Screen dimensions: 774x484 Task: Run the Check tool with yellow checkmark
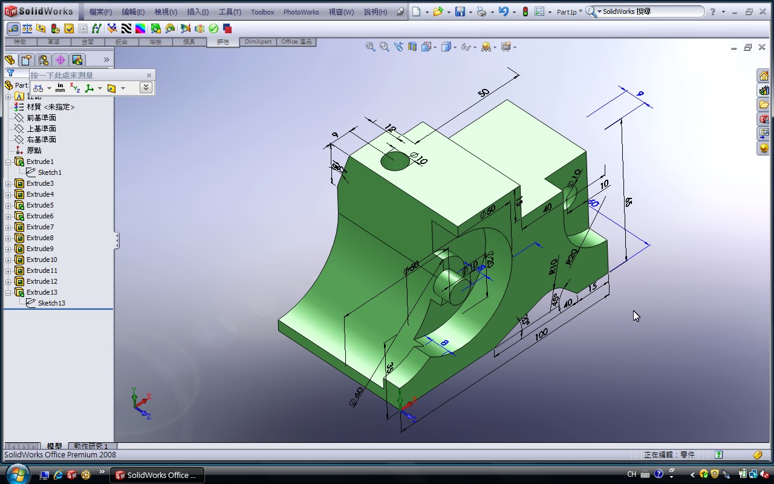(x=69, y=28)
